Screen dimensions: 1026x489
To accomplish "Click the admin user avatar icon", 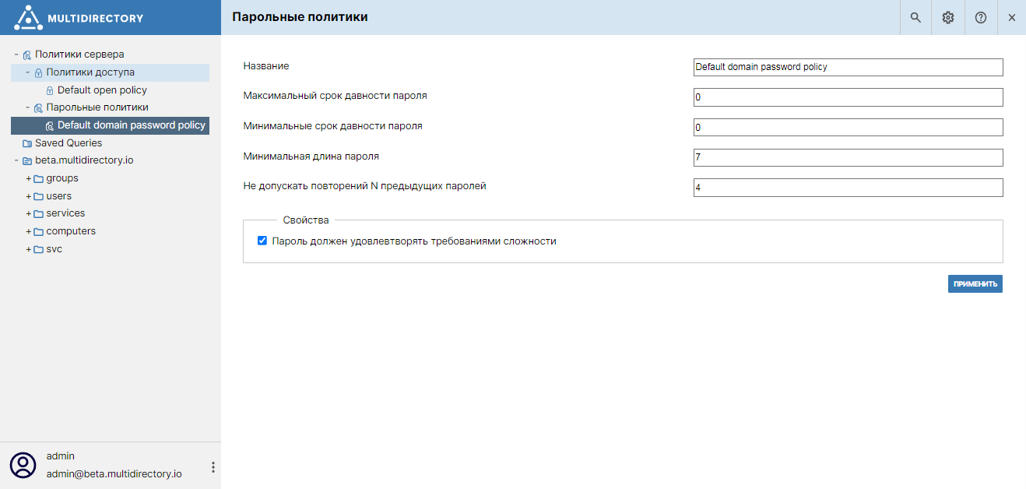I will (x=23, y=465).
